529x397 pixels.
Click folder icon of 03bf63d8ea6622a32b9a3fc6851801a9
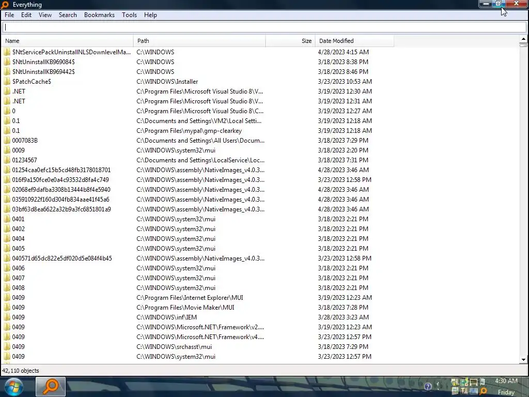7,209
